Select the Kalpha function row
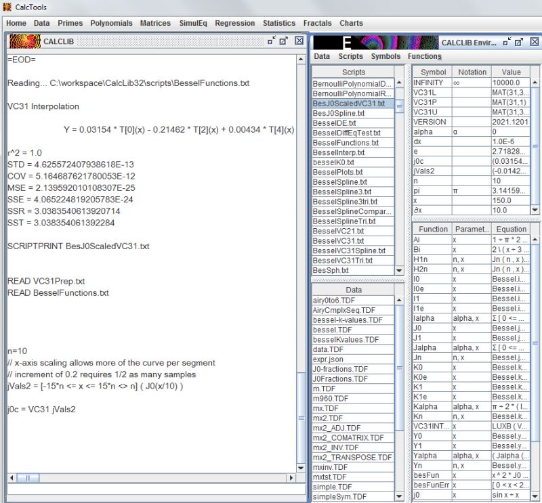542x503 pixels. 471,407
